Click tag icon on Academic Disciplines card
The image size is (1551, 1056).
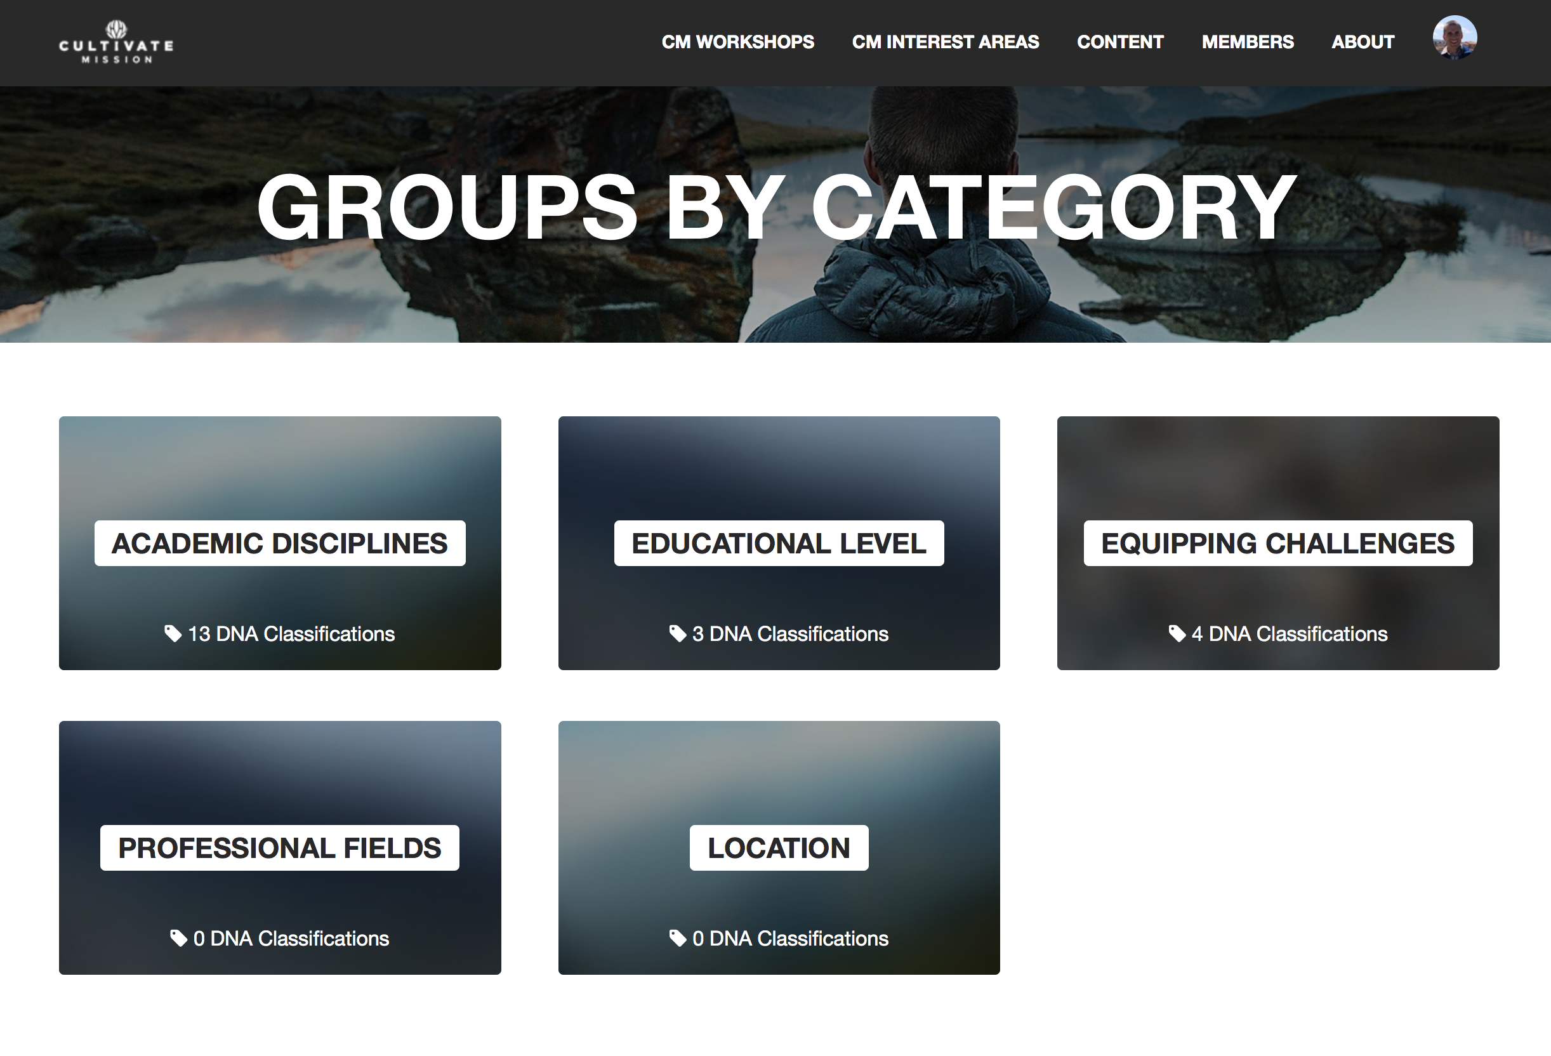173,633
